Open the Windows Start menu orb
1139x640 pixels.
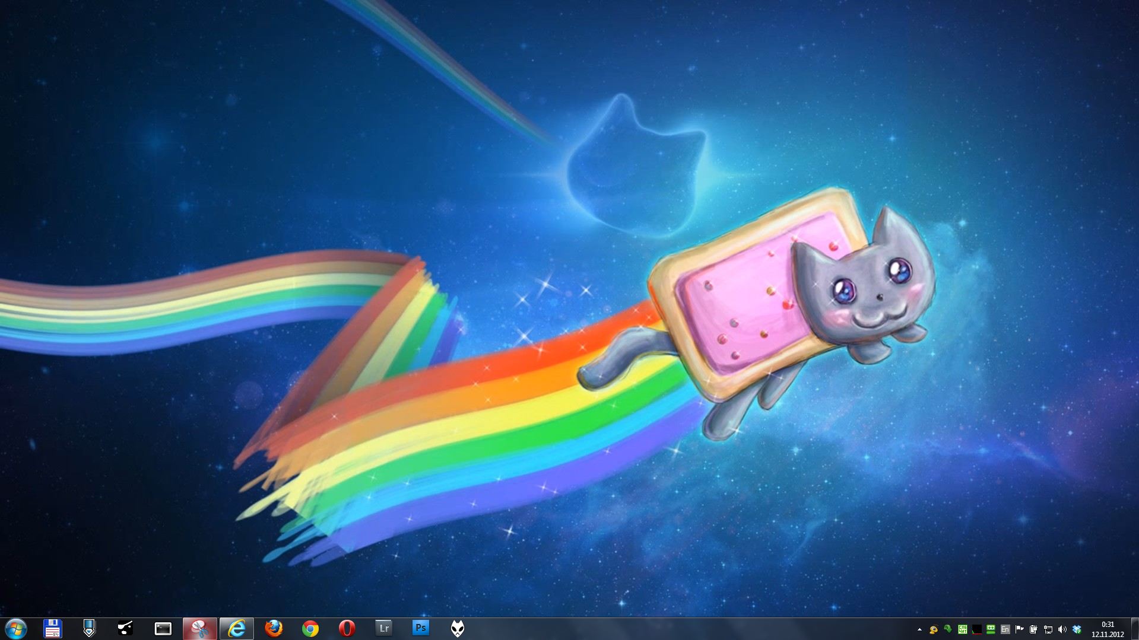coord(15,629)
